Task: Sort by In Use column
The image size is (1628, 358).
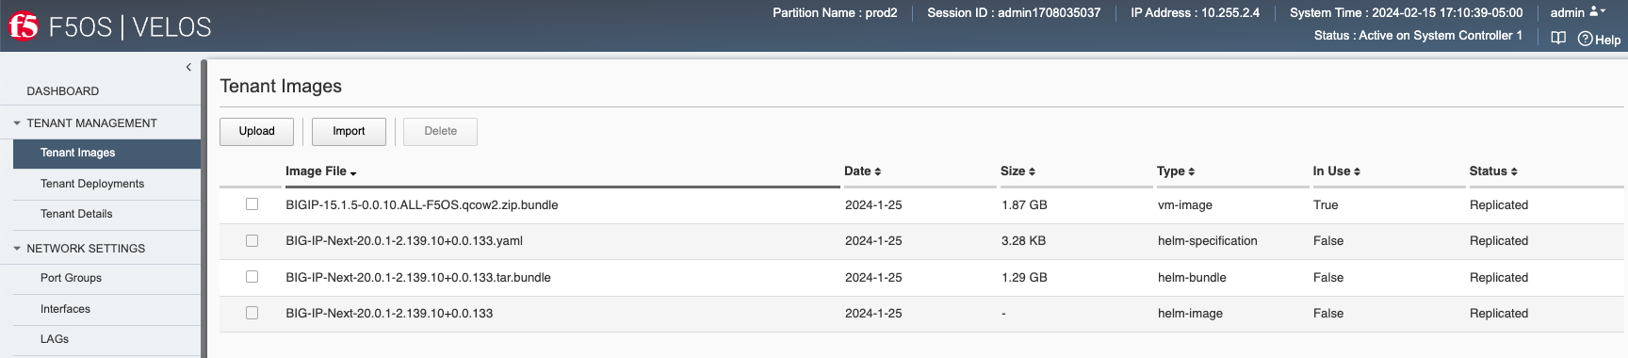Action: [x=1336, y=171]
